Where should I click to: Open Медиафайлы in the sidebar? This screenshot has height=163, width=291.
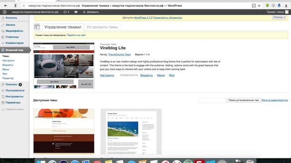pyautogui.click(x=14, y=31)
